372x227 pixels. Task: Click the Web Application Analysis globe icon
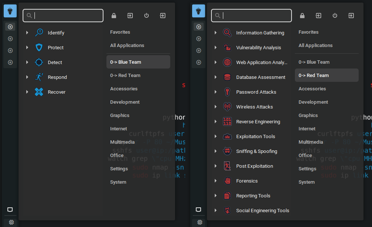[x=227, y=62]
